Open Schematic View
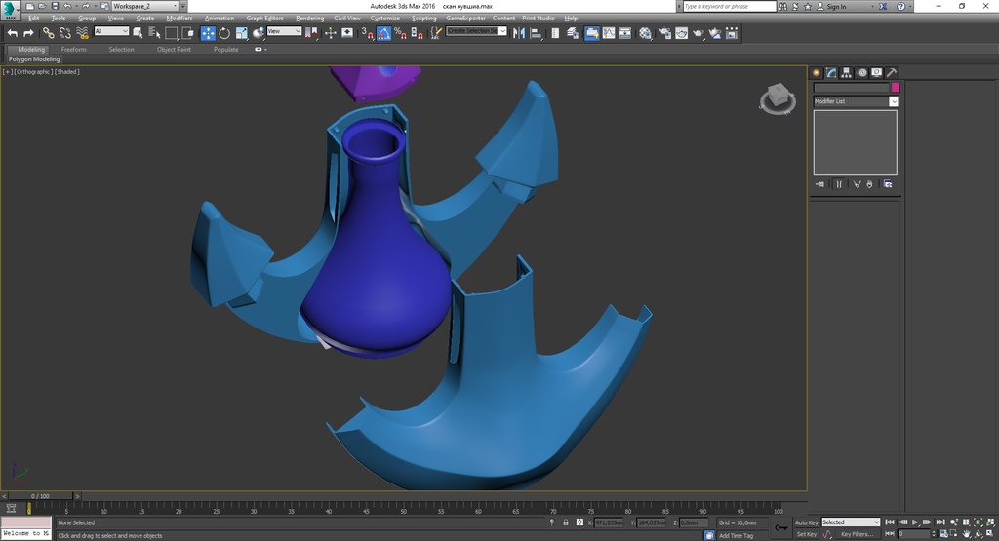Viewport: 999px width, 541px height. coord(625,33)
